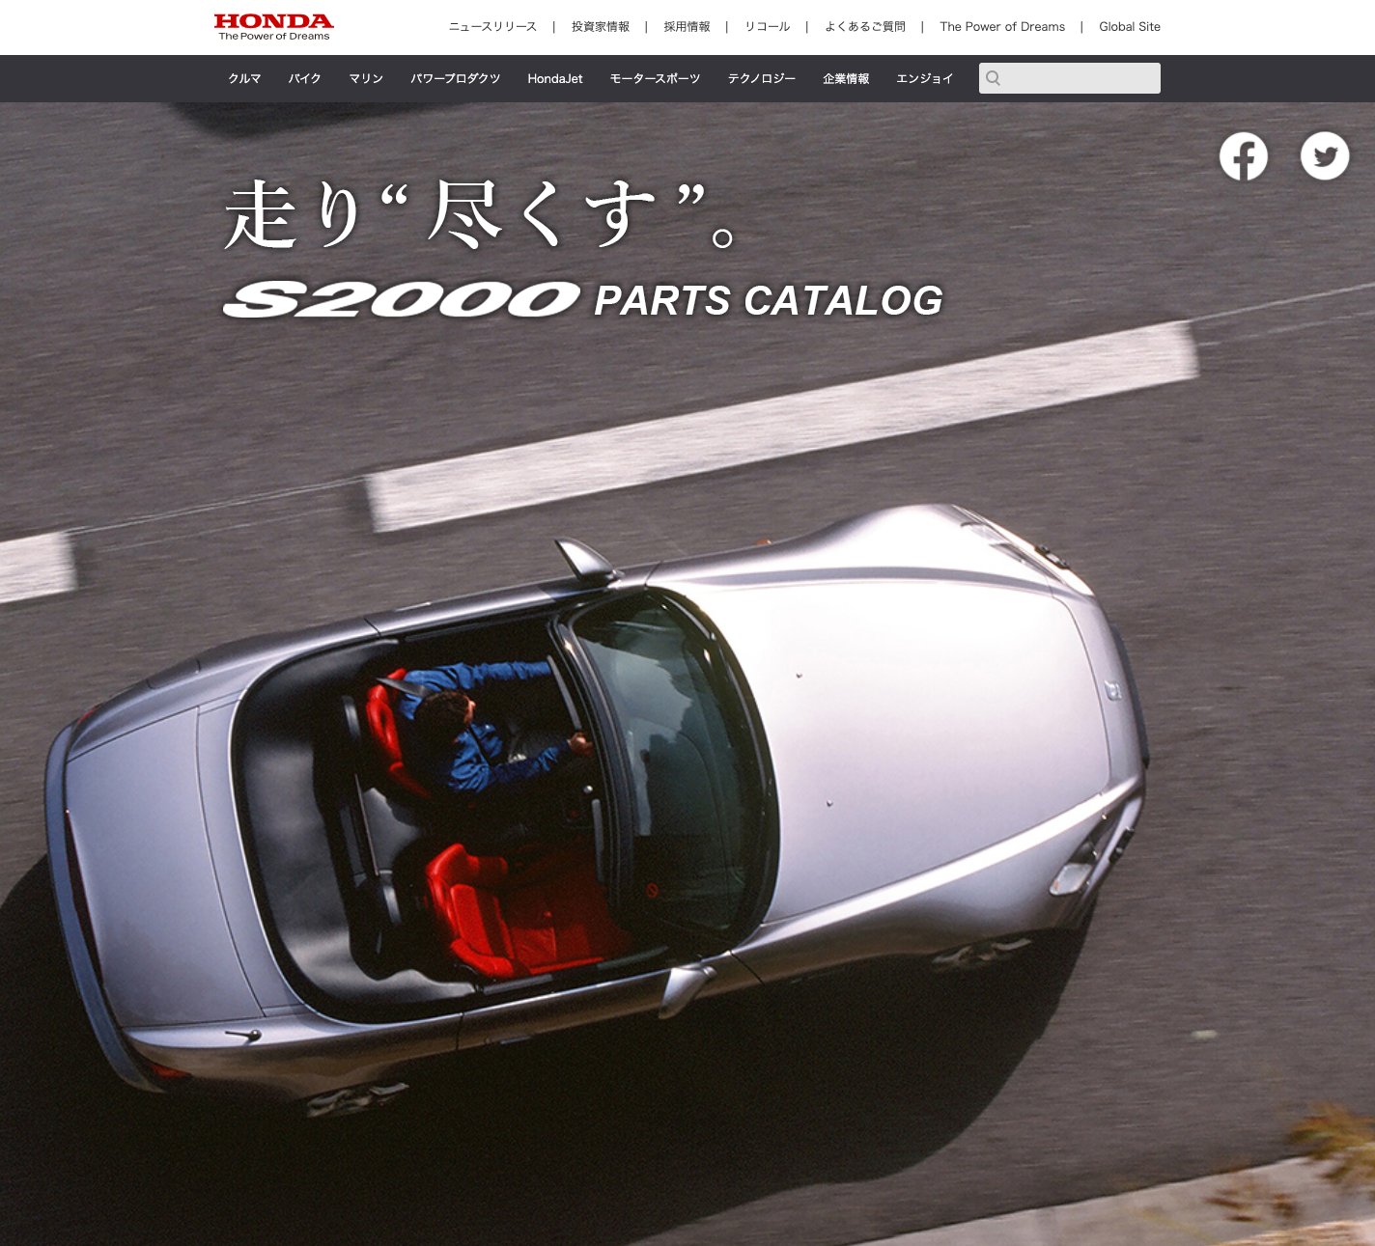Click inside the site search field
The width and height of the screenshot is (1375, 1246).
tap(1072, 78)
